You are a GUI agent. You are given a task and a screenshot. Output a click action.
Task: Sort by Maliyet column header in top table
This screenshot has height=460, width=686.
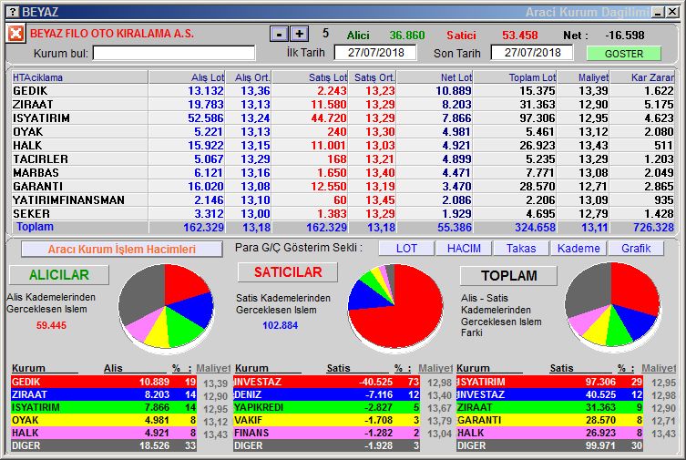click(x=583, y=77)
